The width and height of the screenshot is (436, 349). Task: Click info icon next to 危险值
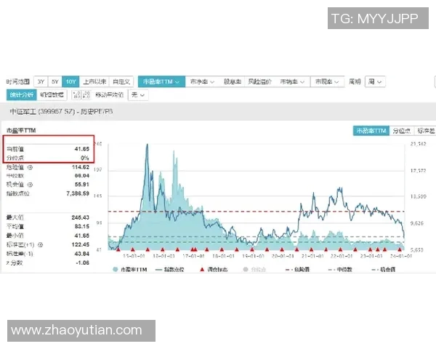pyautogui.click(x=30, y=167)
